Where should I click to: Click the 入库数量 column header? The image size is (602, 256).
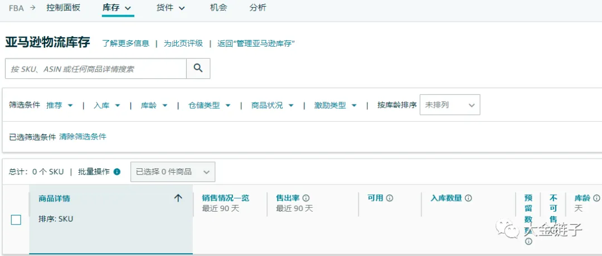tap(446, 198)
